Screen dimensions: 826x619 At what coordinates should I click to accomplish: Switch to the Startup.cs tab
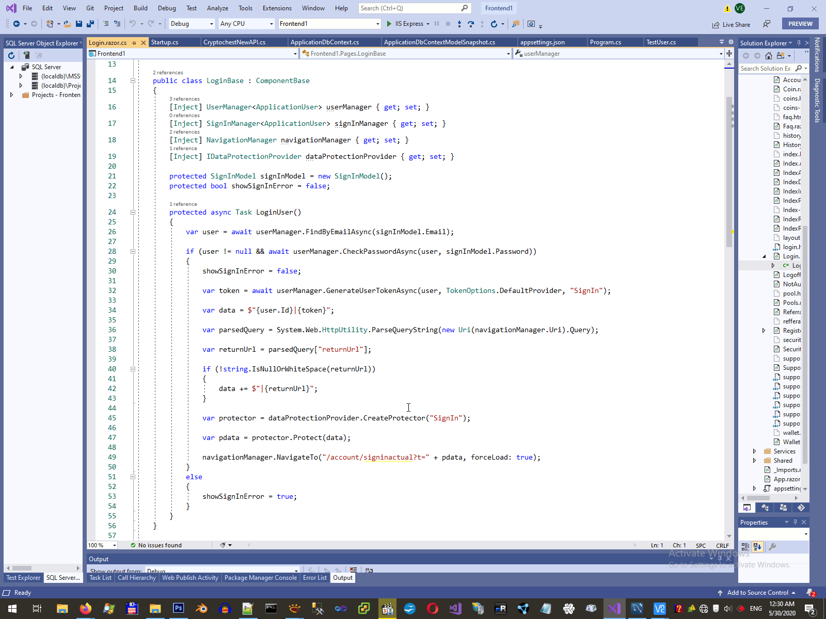(165, 42)
